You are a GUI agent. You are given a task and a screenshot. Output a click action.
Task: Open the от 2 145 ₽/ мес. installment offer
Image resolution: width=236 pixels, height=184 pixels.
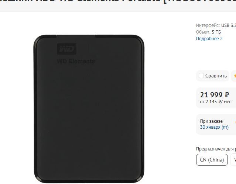click(216, 102)
